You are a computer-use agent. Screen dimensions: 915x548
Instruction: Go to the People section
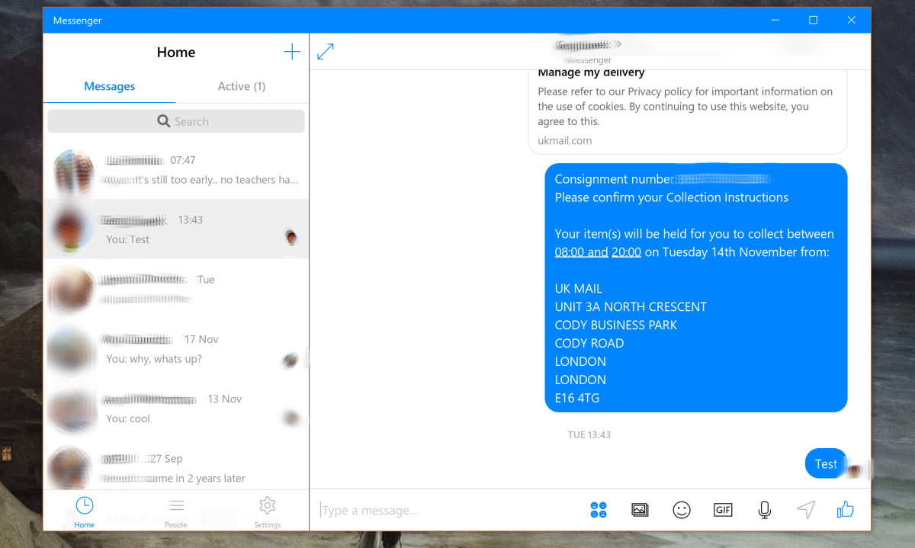click(176, 512)
